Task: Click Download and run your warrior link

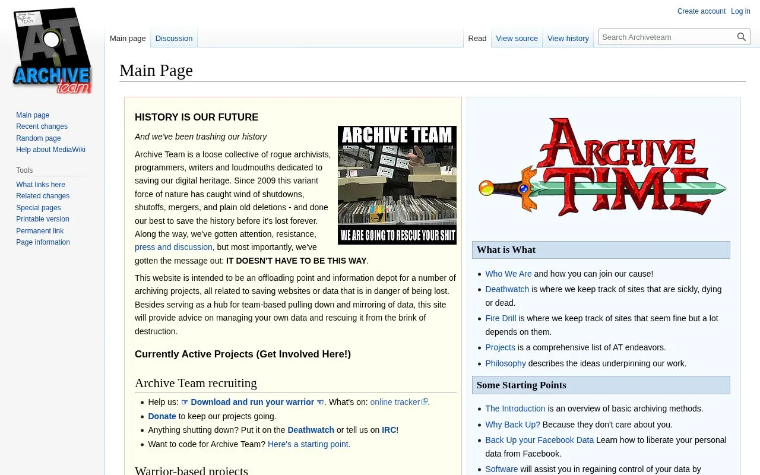Action: (x=252, y=402)
